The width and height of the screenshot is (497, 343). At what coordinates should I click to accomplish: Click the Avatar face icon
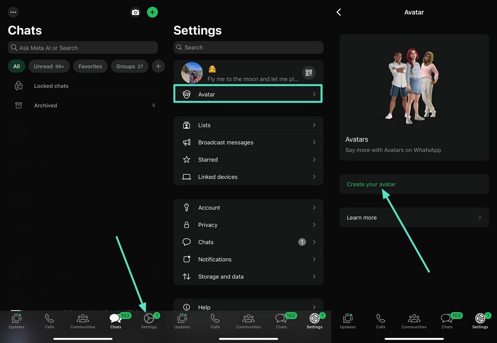click(x=187, y=94)
